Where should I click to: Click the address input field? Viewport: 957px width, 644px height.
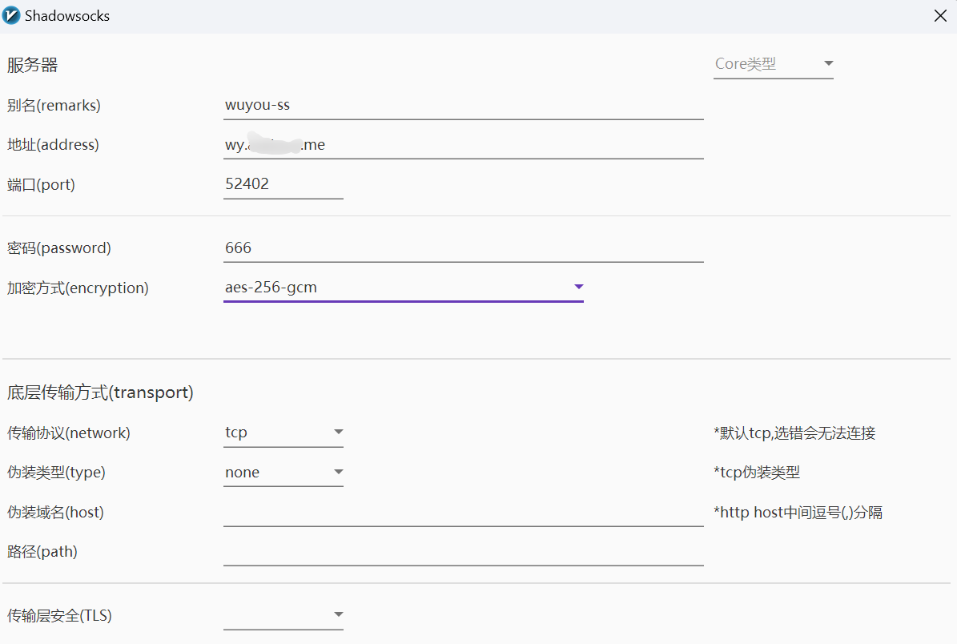click(x=463, y=145)
